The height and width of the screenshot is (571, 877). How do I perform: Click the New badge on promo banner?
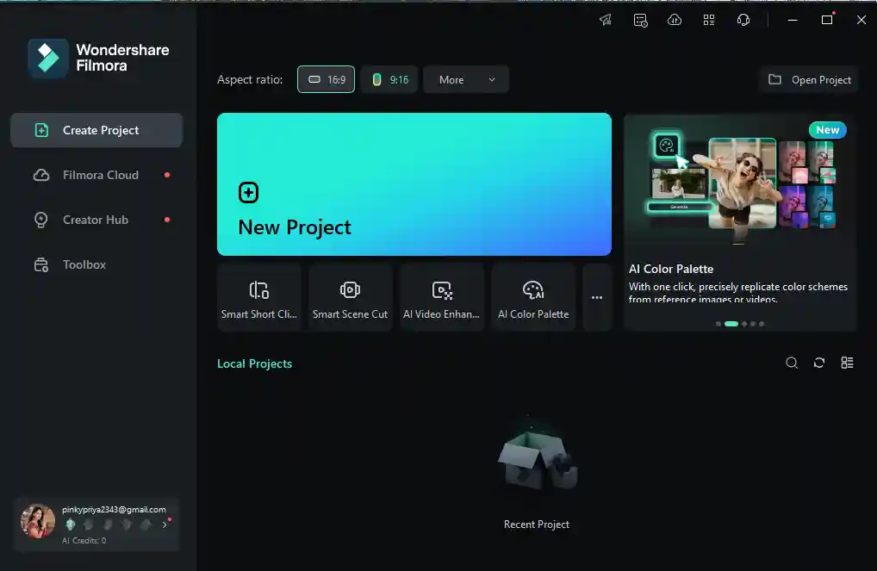tap(828, 130)
